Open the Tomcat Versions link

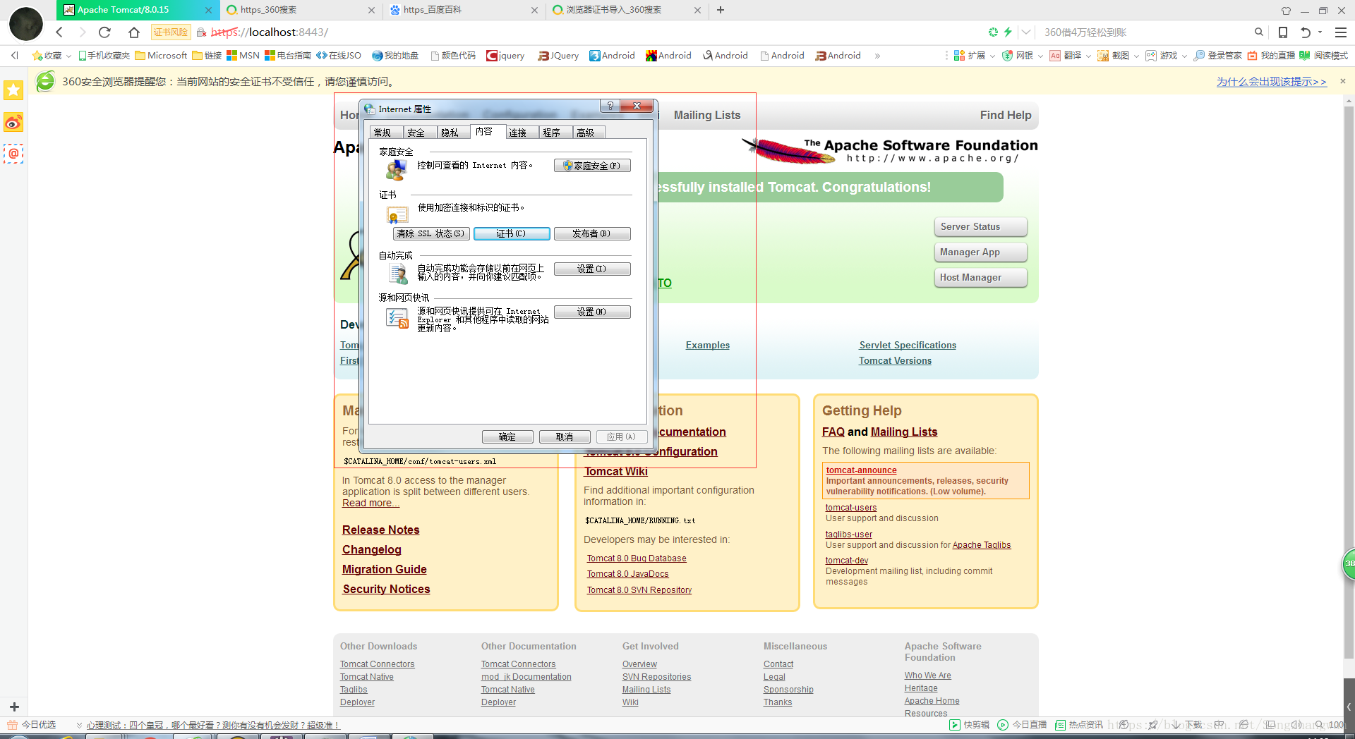click(x=895, y=360)
